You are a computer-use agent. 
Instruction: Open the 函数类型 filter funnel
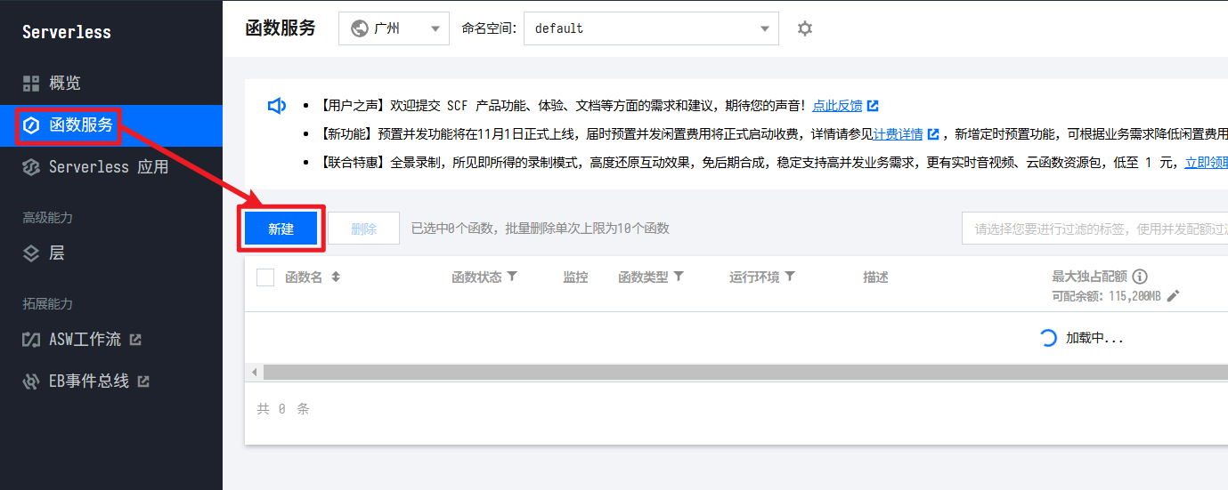[x=679, y=277]
